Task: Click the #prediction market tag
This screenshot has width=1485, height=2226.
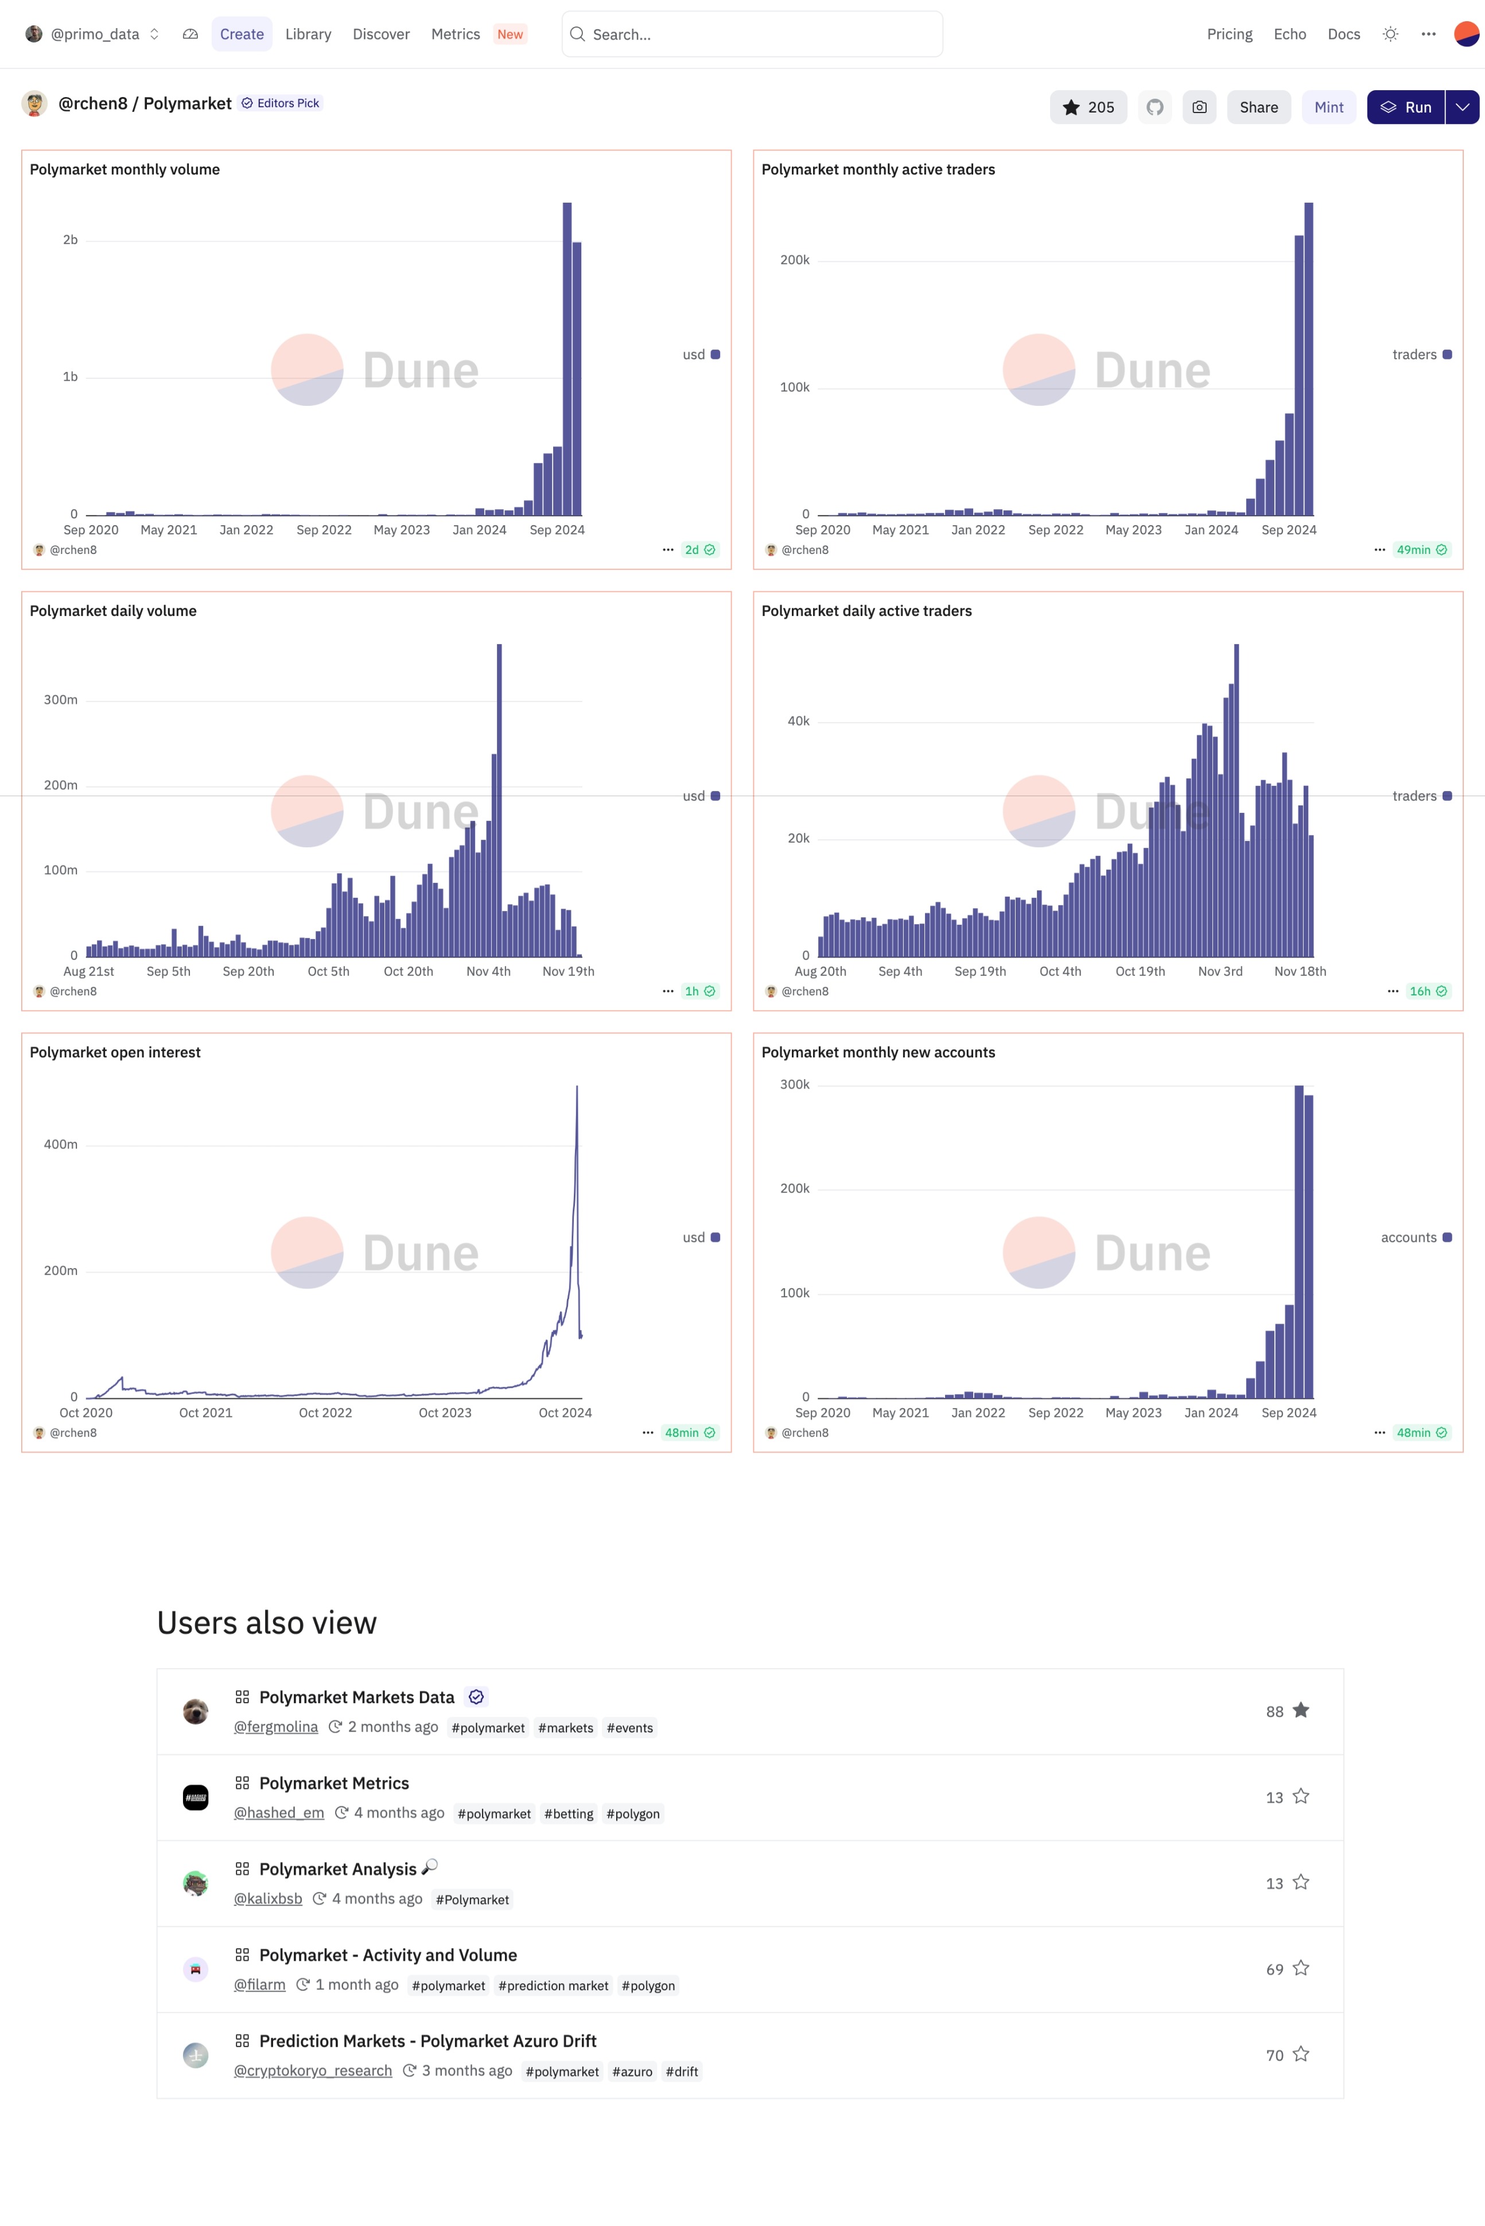Action: [553, 1985]
